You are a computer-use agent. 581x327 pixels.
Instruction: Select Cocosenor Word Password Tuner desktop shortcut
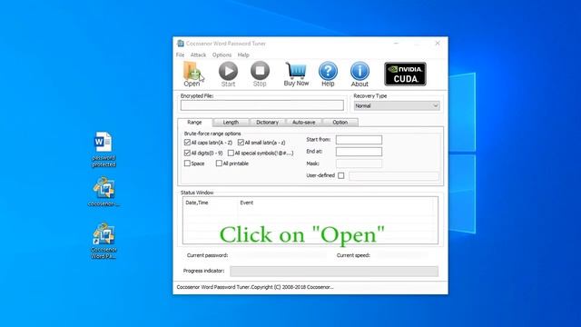103,241
